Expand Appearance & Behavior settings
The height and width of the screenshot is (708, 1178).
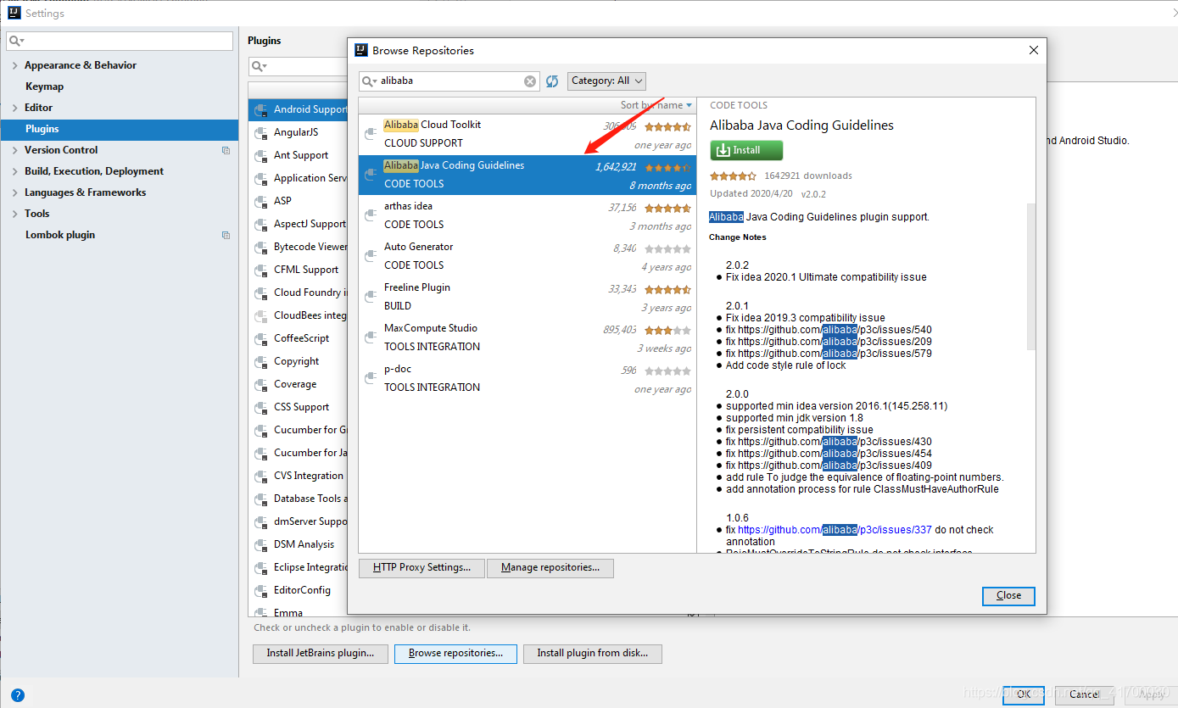click(x=14, y=65)
